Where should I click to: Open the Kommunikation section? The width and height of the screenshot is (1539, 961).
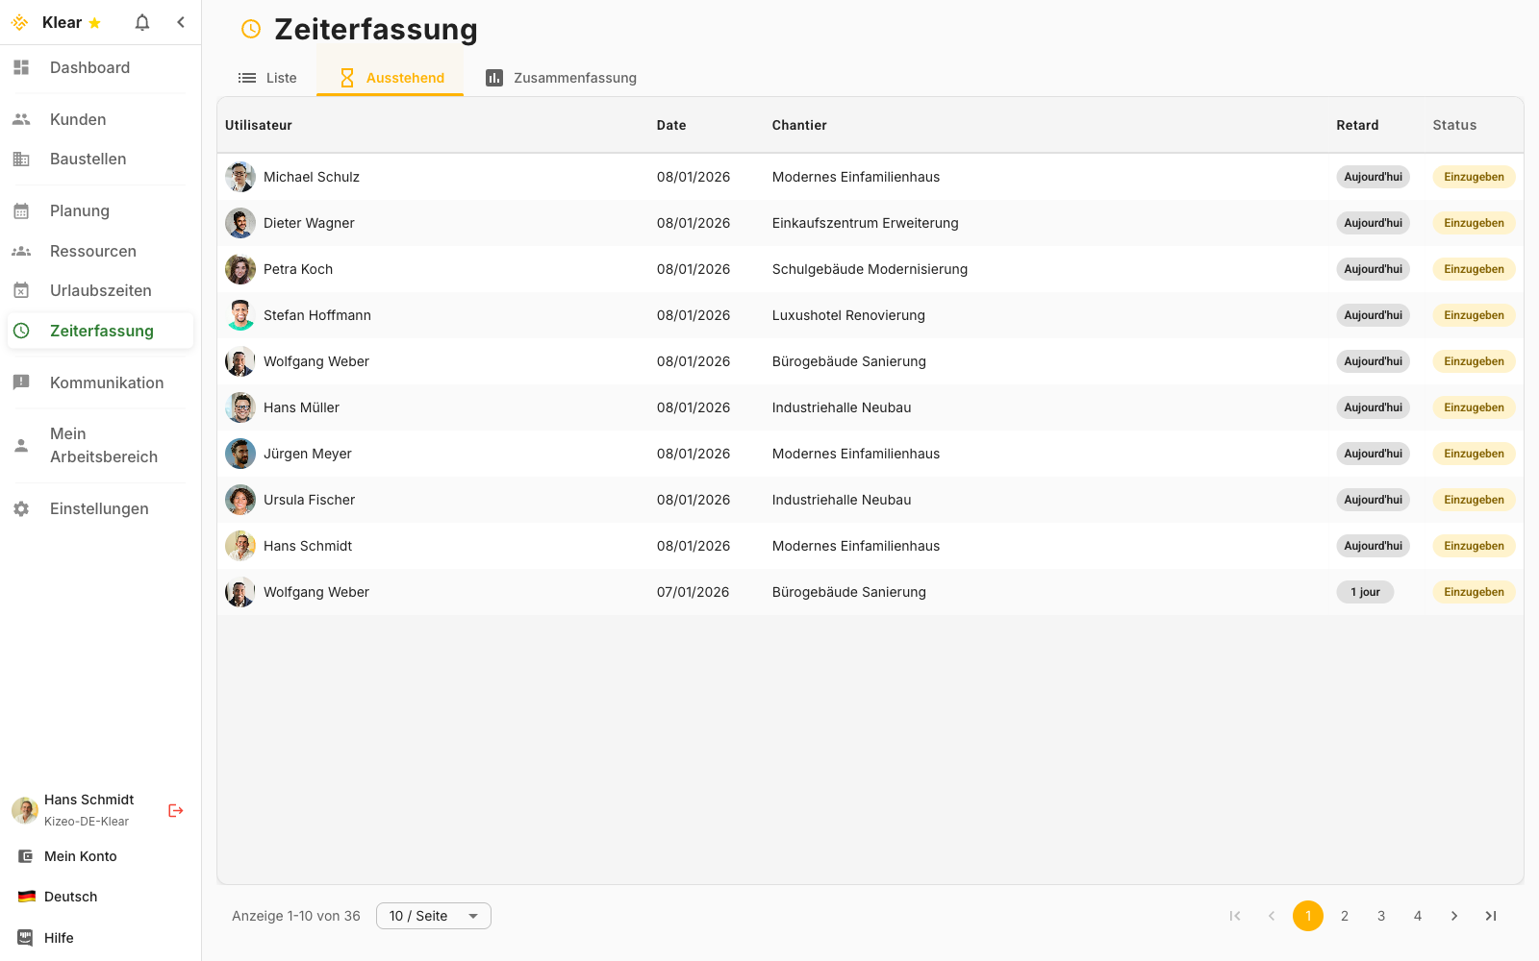[x=106, y=382]
